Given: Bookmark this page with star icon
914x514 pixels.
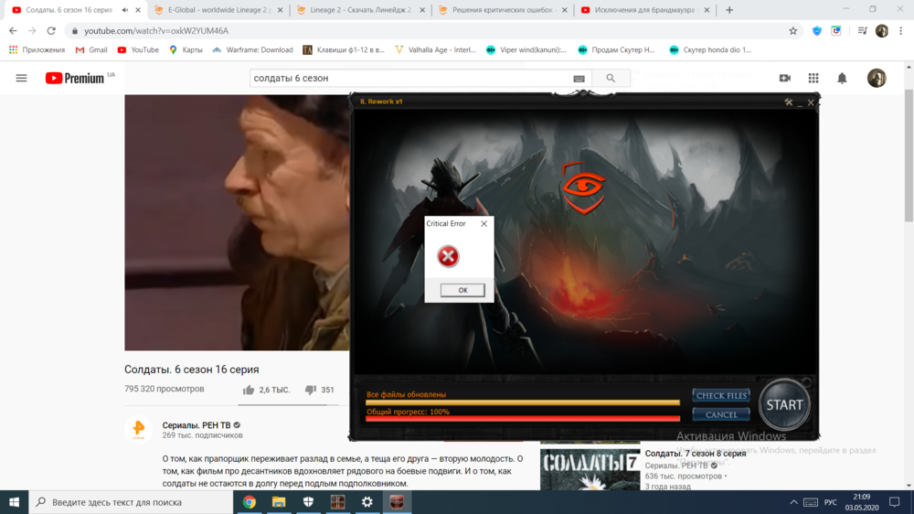Looking at the screenshot, I should tap(793, 30).
